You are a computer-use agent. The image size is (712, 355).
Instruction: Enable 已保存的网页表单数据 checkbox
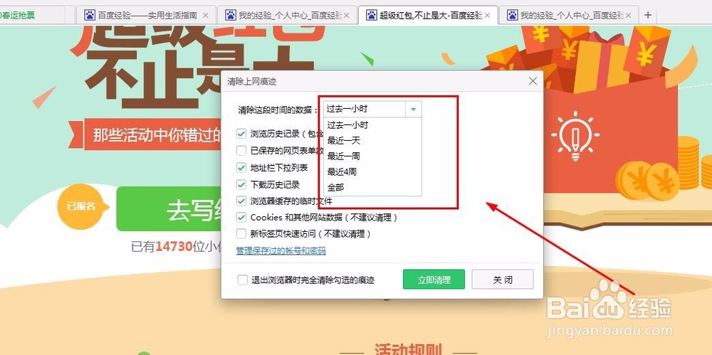[x=241, y=151]
